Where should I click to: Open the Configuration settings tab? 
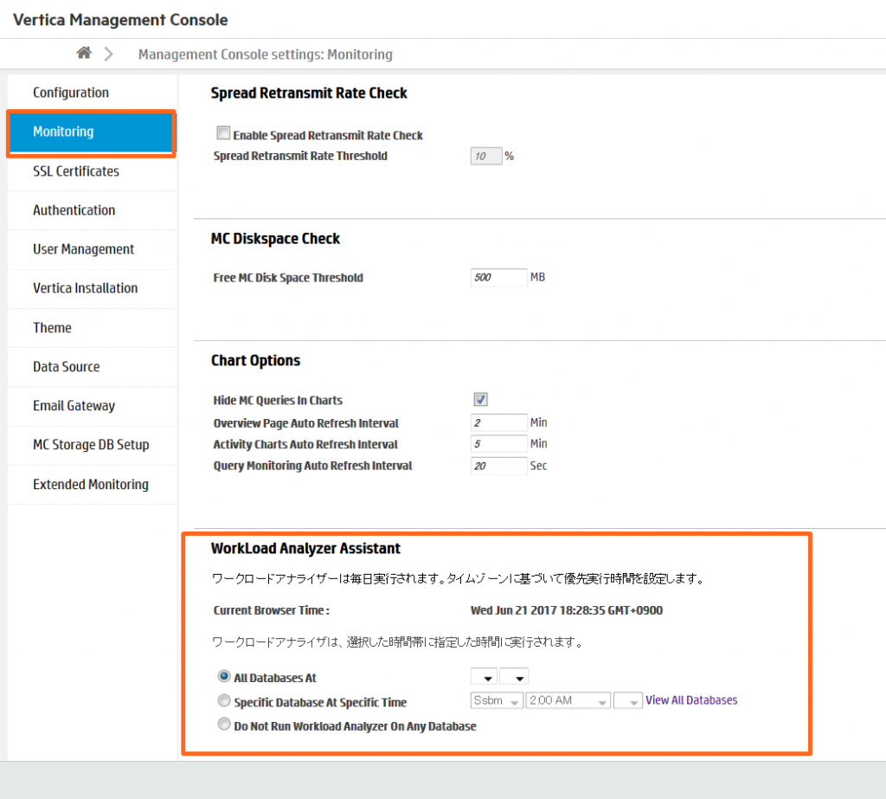click(x=71, y=93)
